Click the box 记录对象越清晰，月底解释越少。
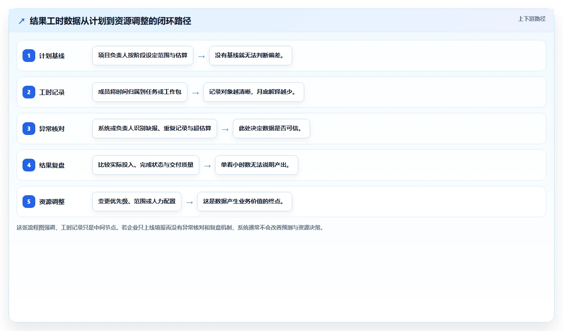The height and width of the screenshot is (331, 563). click(x=254, y=92)
